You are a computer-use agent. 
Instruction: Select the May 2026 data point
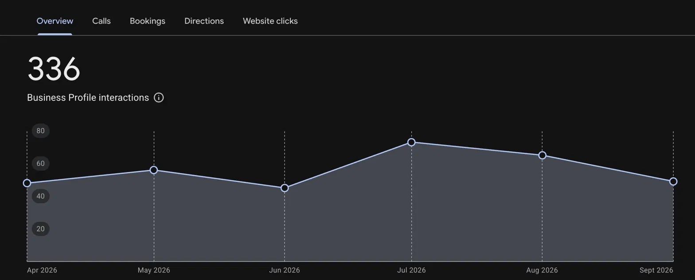[x=154, y=170]
